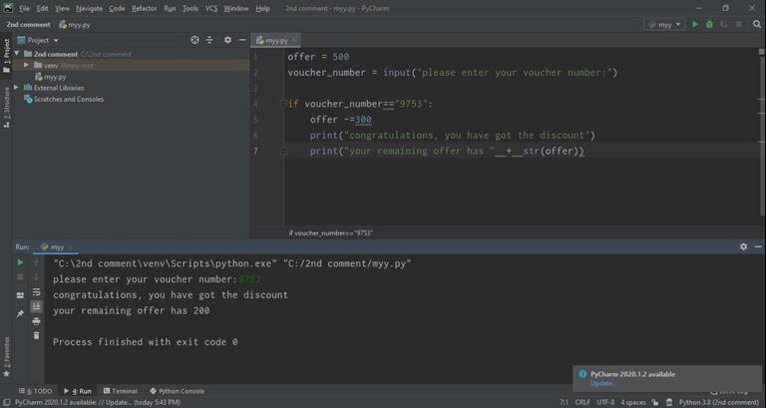Select myy.py file in project tree

click(54, 77)
